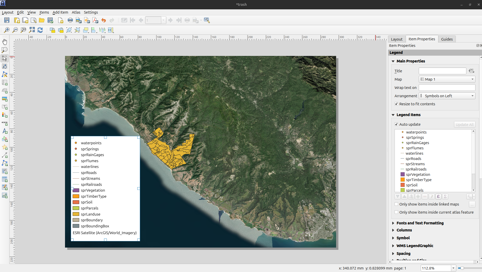Enable Only show items inside linked maps
The image size is (482, 272).
396,204
